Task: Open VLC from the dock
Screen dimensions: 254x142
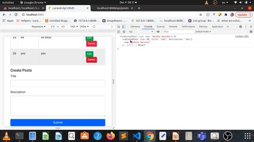Action: click(6, 136)
